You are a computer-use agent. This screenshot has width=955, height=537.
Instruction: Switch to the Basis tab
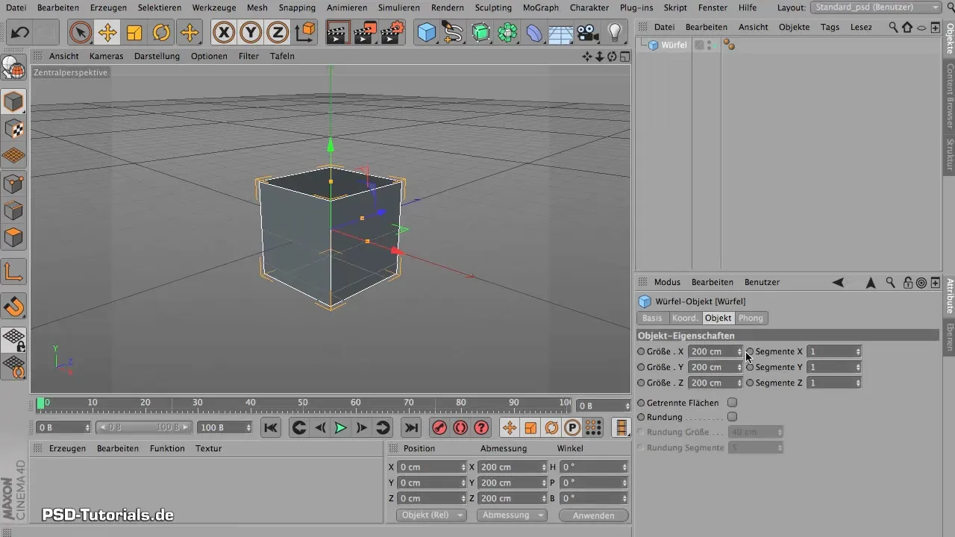tap(652, 318)
